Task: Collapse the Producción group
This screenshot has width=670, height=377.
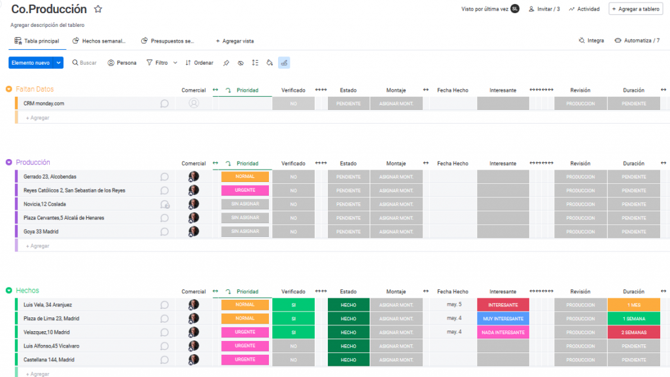Action: click(x=9, y=162)
